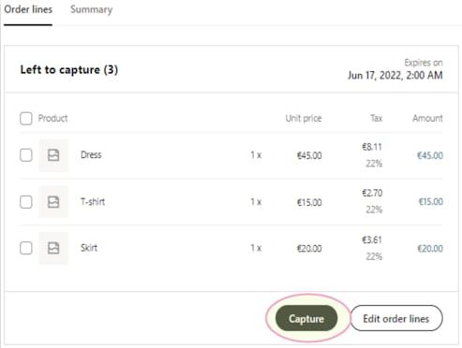462x348 pixels.
Task: Select the Skirt product name
Action: [x=89, y=248]
